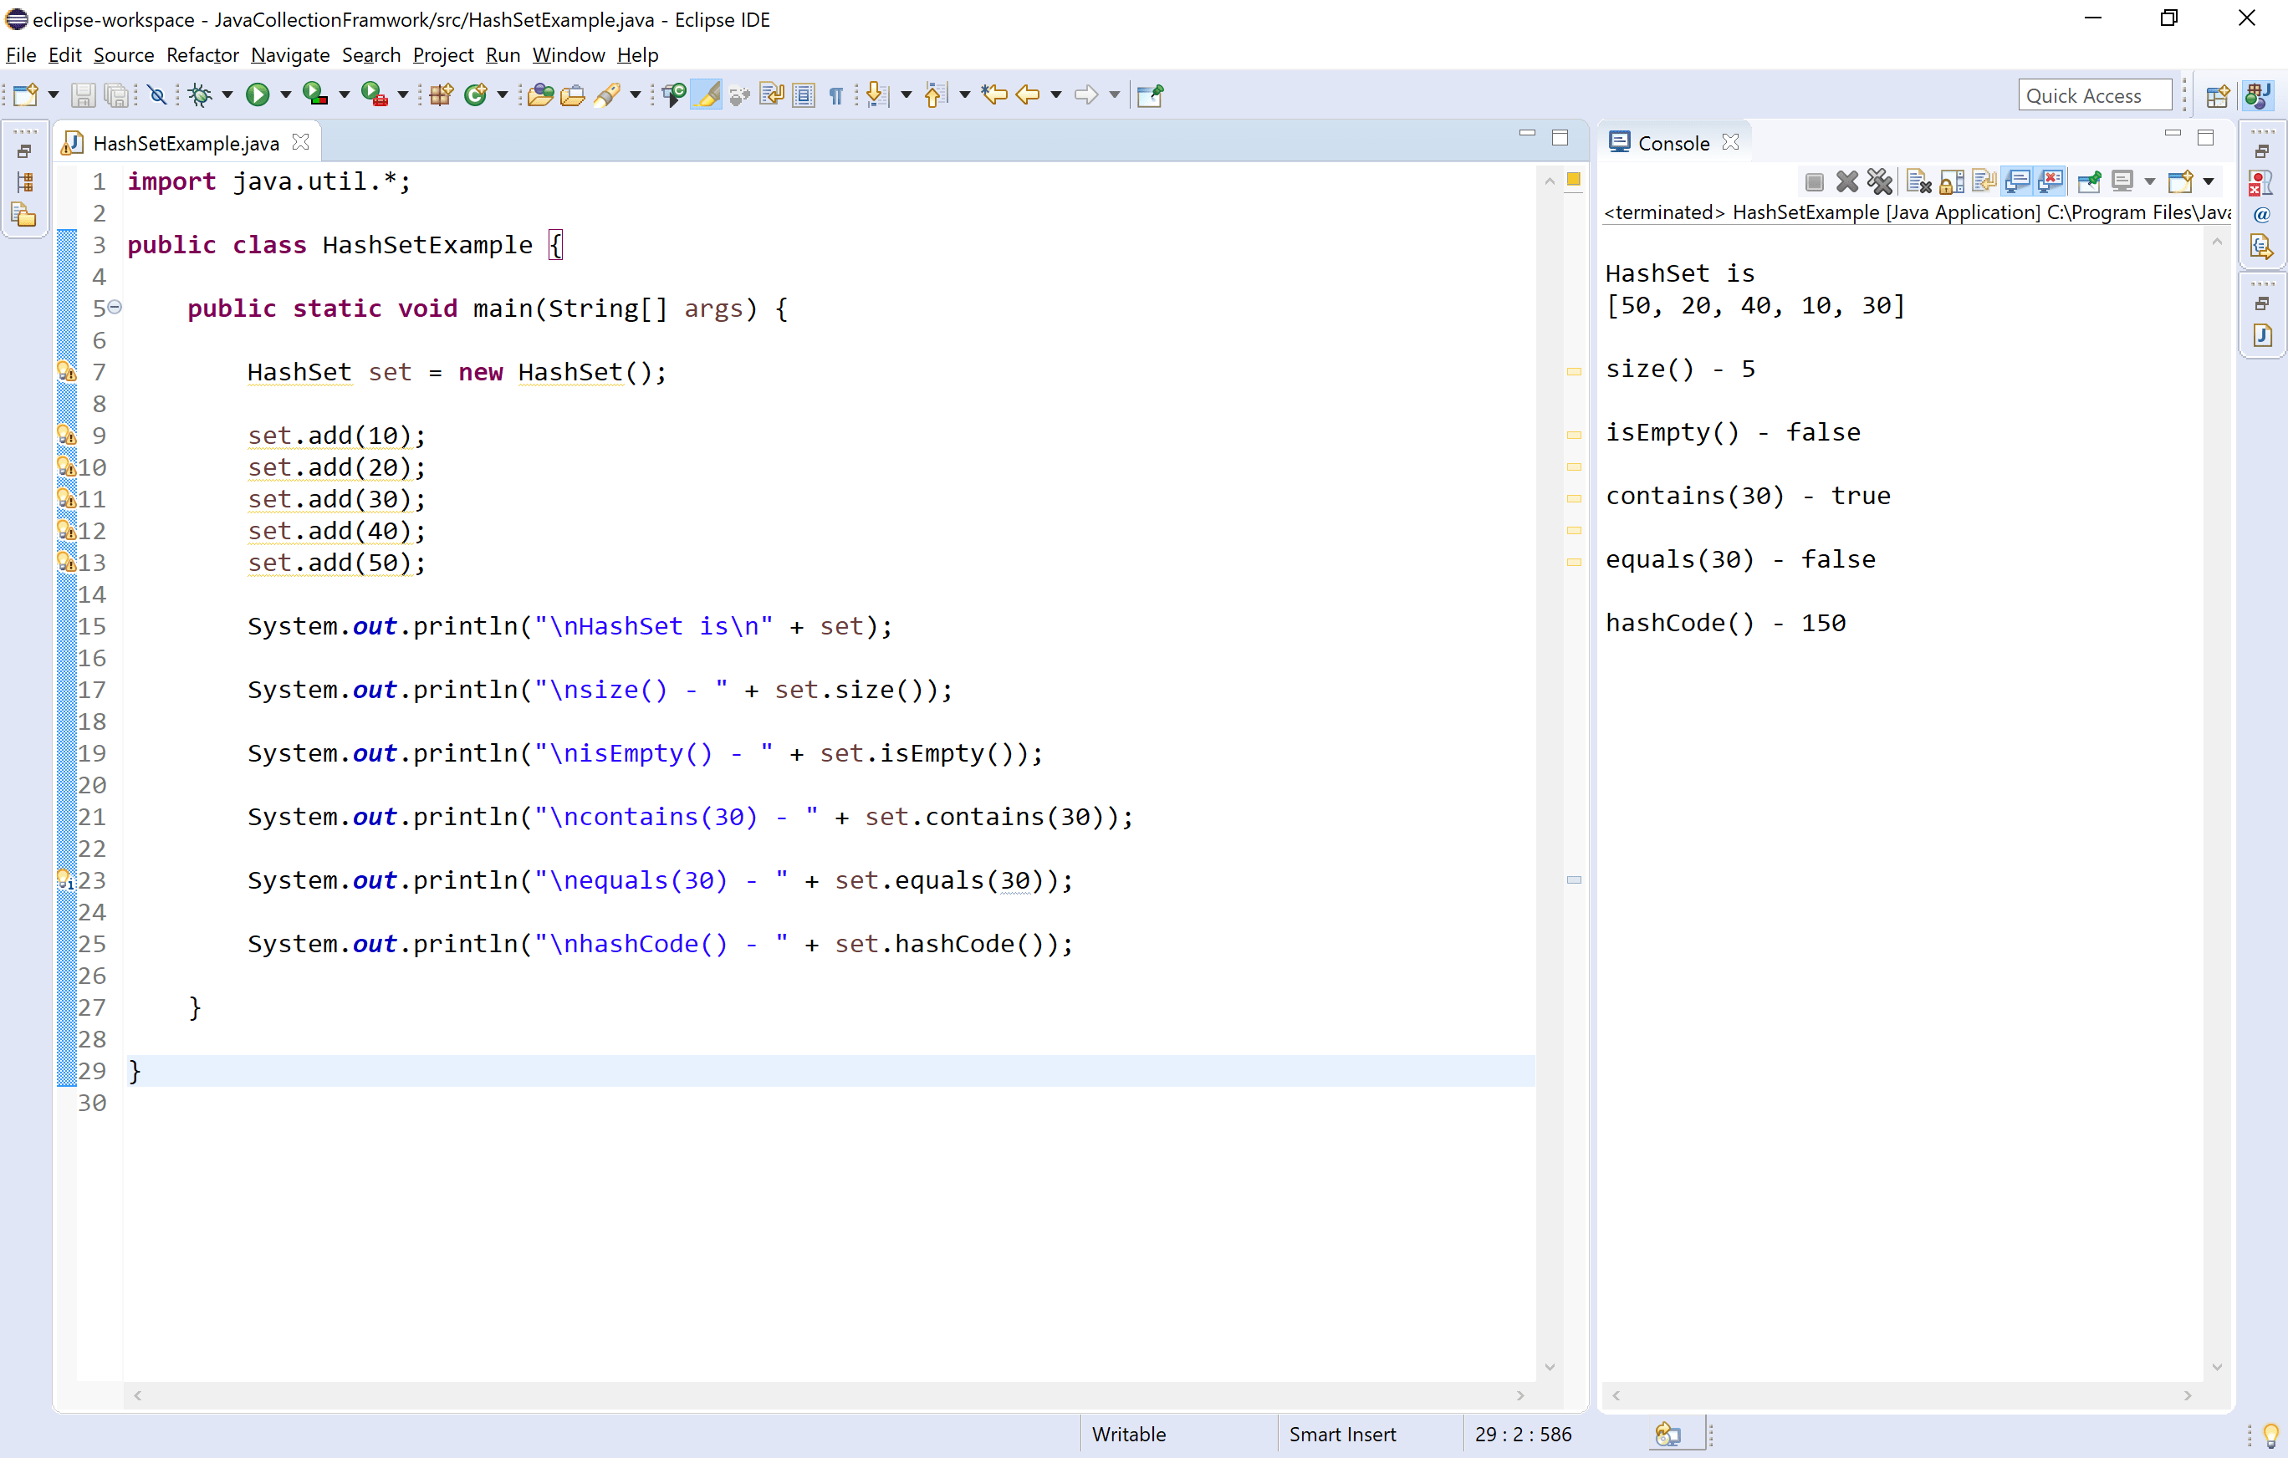Screen dimensions: 2288x1458
Task: Open the Run menu
Action: [502, 54]
